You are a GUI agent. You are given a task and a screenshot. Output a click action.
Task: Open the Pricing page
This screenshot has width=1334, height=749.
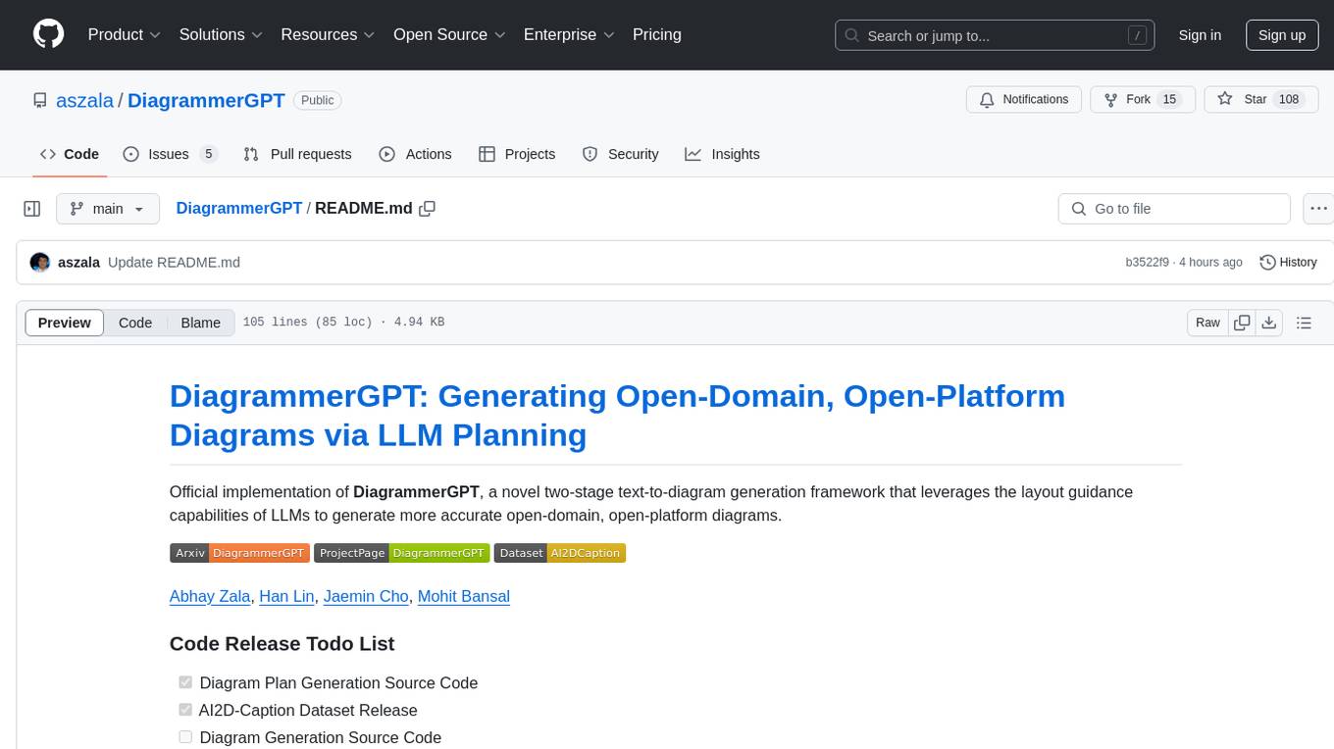tap(657, 34)
